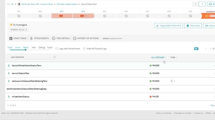Click the Refresh icon button
This screenshot has width=215, height=120.
coord(211,4)
